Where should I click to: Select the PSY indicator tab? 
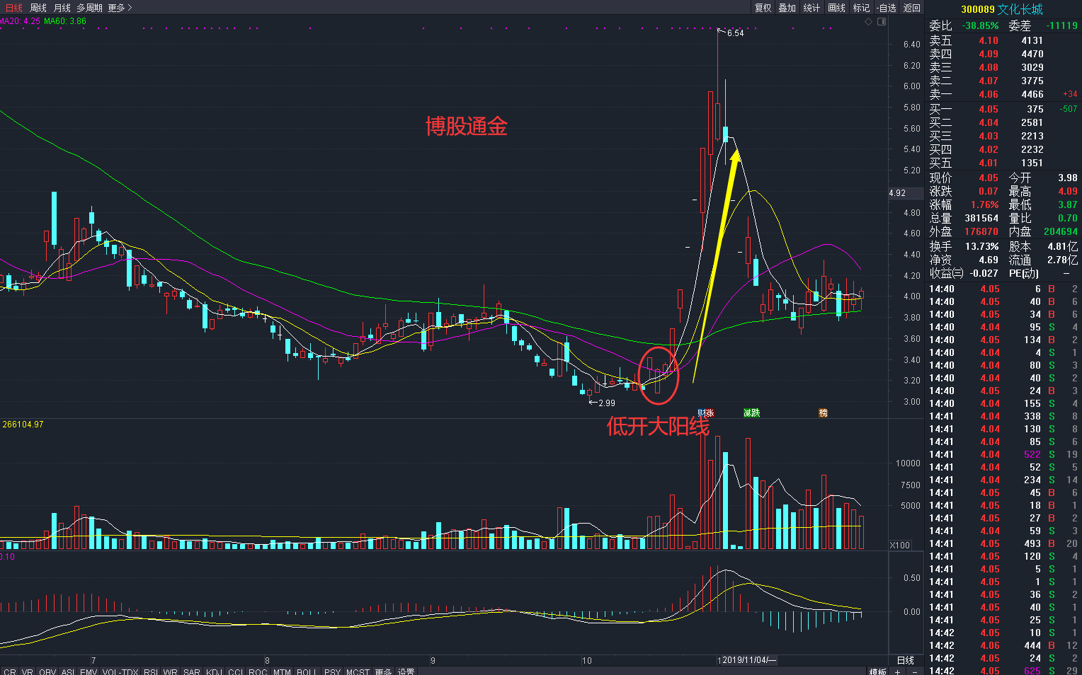coord(332,671)
